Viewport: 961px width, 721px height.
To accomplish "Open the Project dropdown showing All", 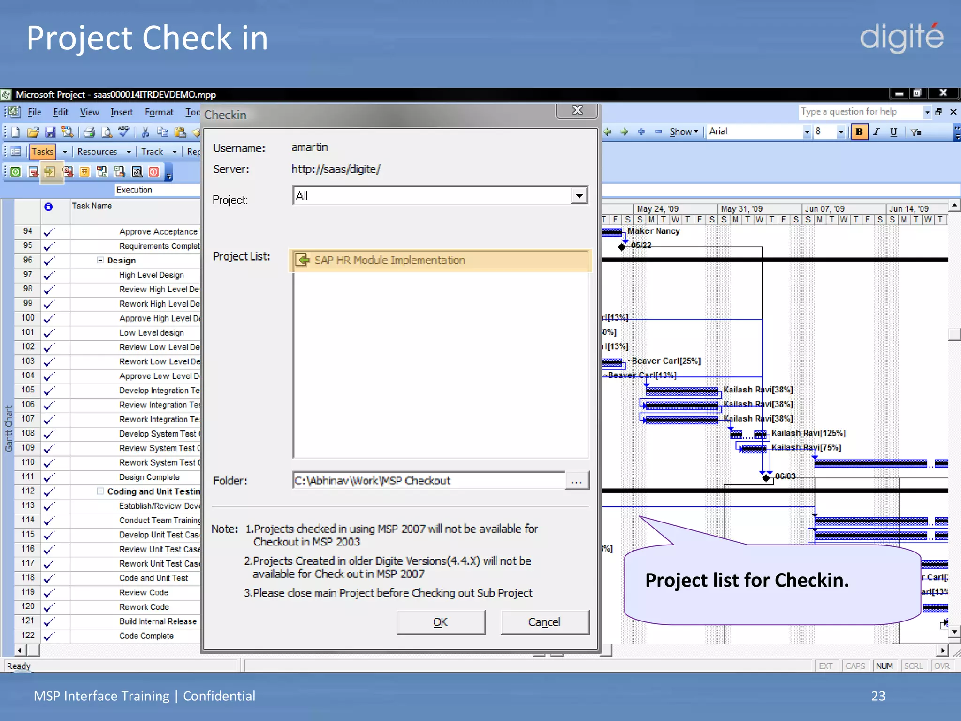I will (x=580, y=196).
